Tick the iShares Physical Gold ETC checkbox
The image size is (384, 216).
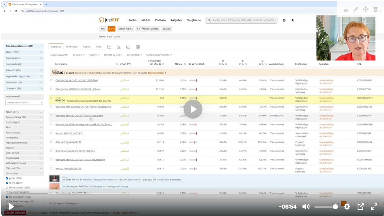pyautogui.click(x=51, y=142)
